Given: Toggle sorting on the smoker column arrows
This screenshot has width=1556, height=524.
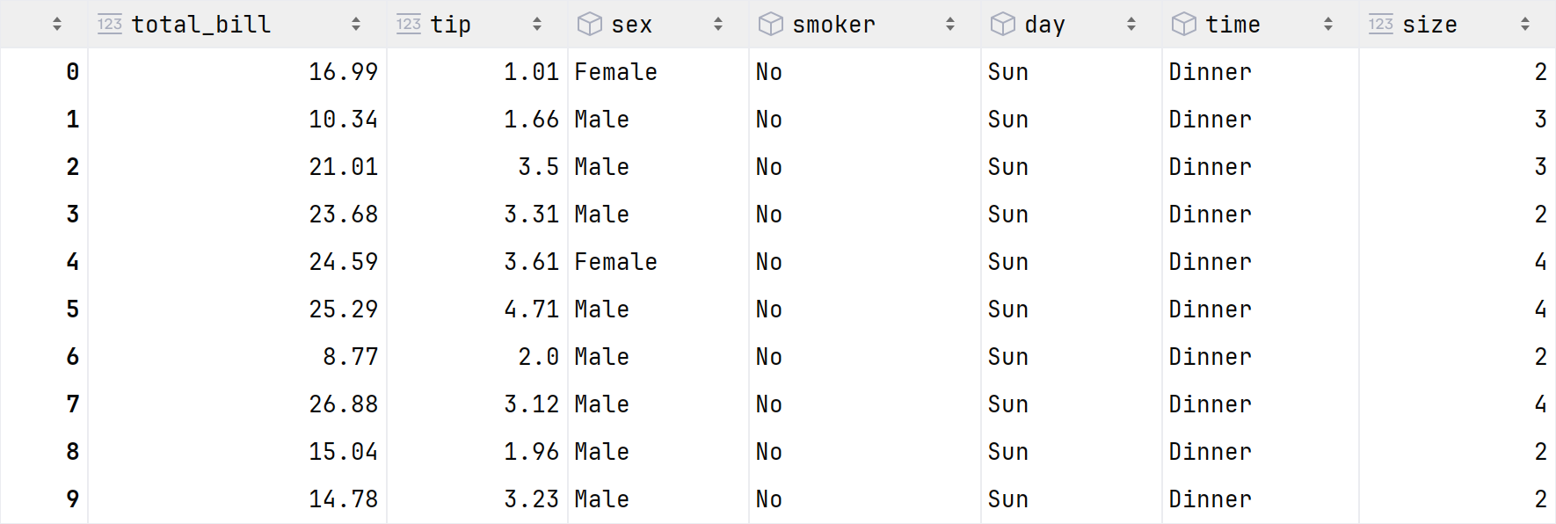Looking at the screenshot, I should pyautogui.click(x=950, y=25).
